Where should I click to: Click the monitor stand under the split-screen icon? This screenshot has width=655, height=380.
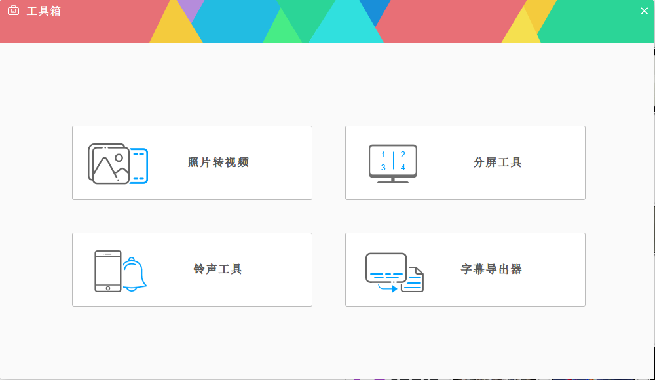pyautogui.click(x=393, y=180)
